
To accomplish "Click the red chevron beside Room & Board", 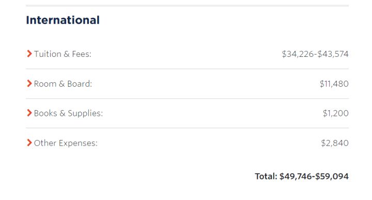I will point(29,84).
